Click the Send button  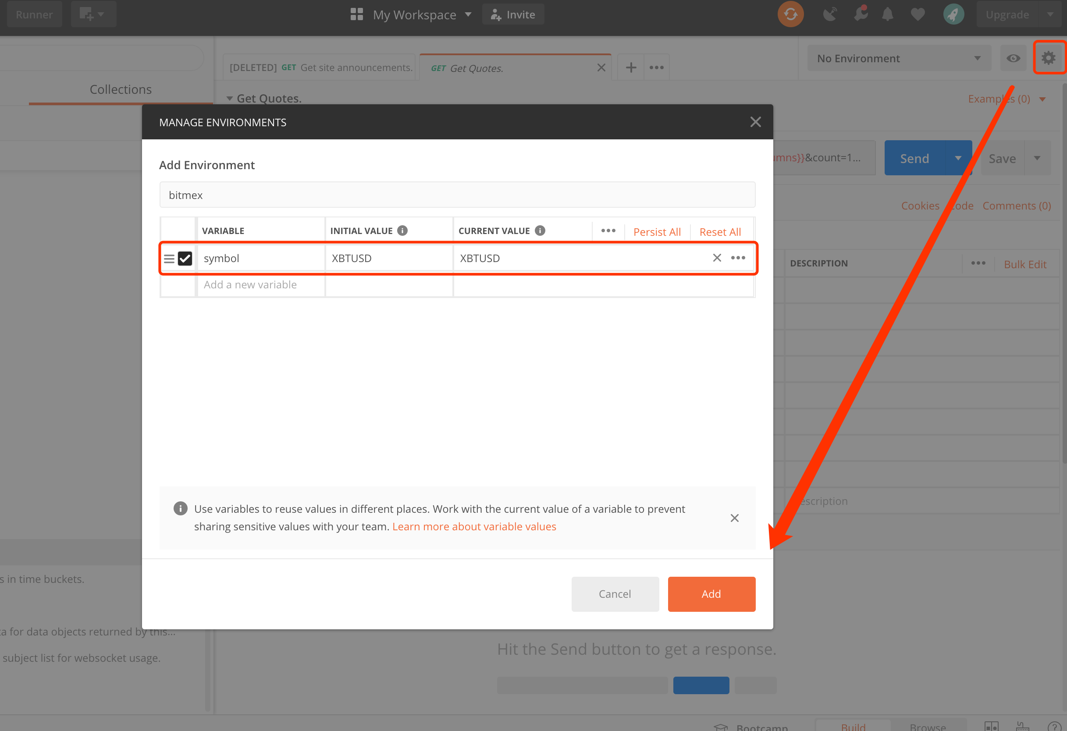coord(914,158)
